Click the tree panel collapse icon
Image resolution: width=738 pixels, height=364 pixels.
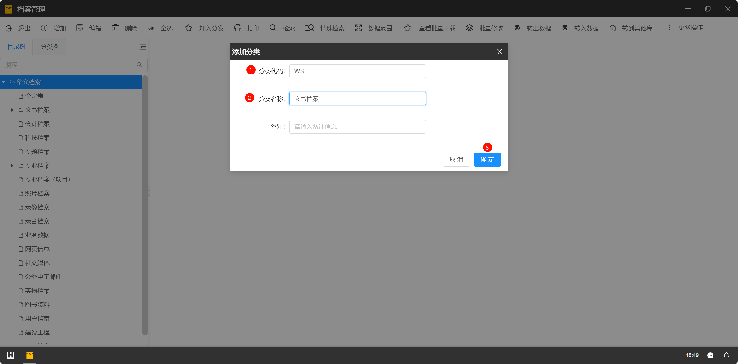click(143, 47)
